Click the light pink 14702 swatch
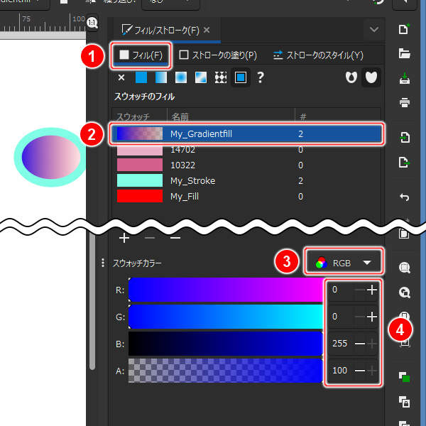 [140, 150]
